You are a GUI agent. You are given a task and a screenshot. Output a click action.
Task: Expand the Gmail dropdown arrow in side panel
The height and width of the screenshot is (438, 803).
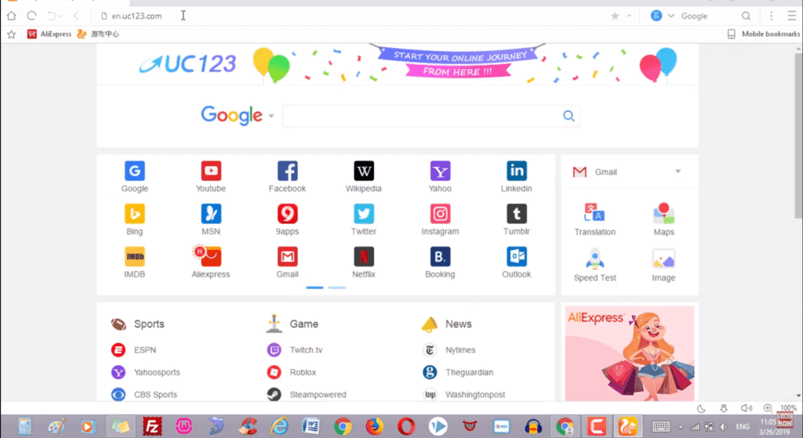point(678,172)
